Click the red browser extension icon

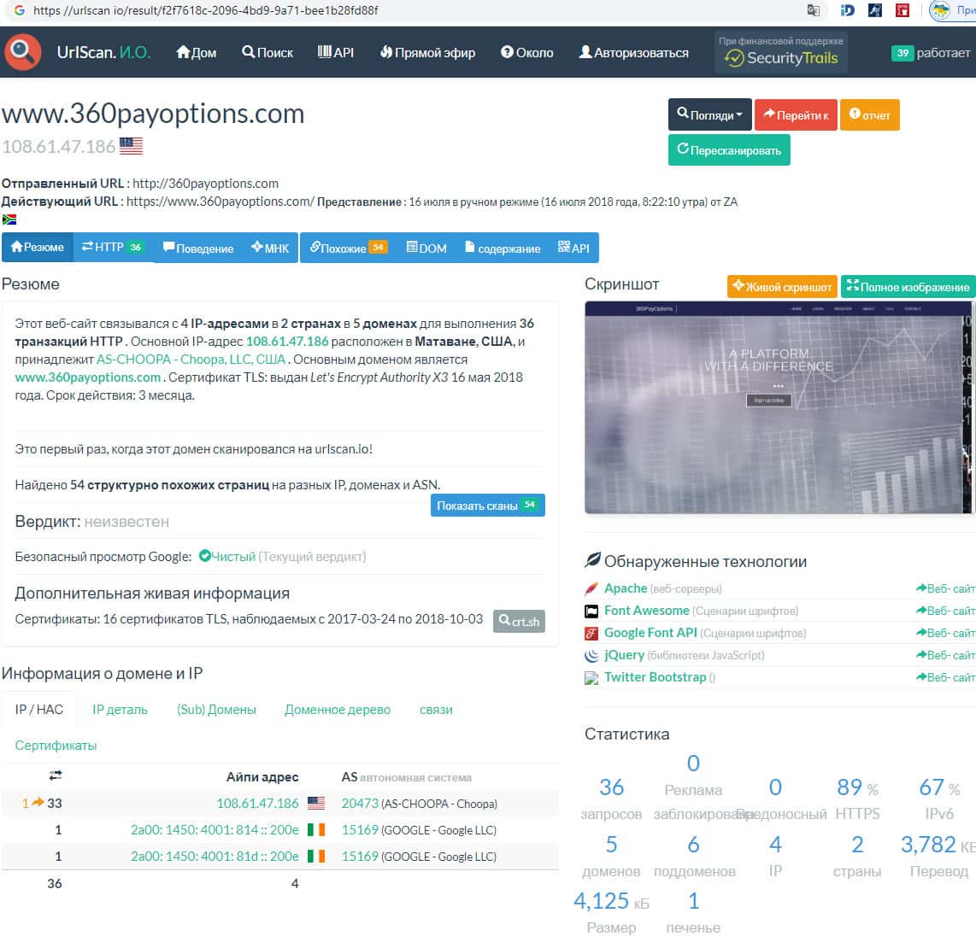tap(902, 10)
